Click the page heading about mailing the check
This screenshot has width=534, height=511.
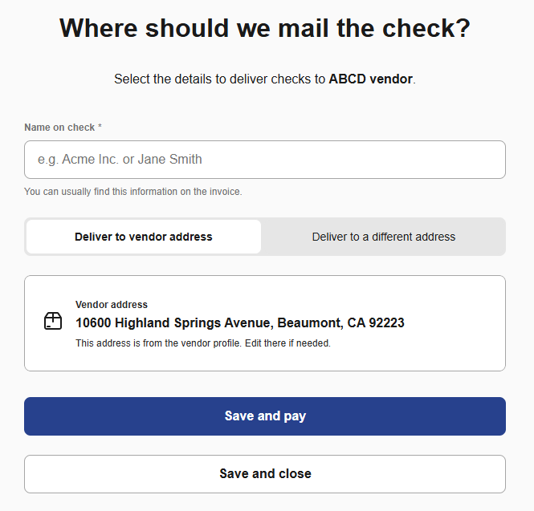tap(265, 29)
